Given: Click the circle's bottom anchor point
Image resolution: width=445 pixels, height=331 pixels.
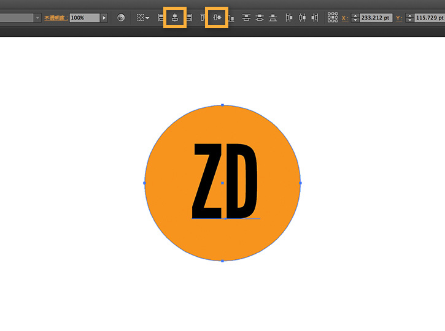Looking at the screenshot, I should (x=222, y=261).
